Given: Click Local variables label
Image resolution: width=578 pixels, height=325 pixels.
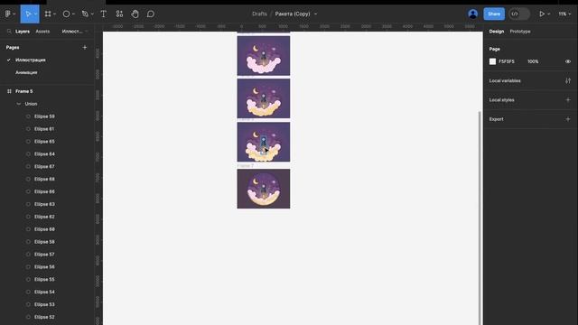Looking at the screenshot, I should tap(505, 80).
